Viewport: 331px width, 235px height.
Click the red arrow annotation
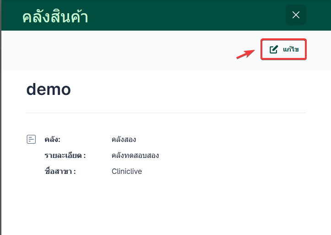coord(245,53)
